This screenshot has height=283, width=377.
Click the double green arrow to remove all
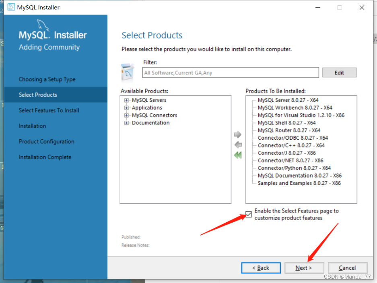click(x=238, y=155)
